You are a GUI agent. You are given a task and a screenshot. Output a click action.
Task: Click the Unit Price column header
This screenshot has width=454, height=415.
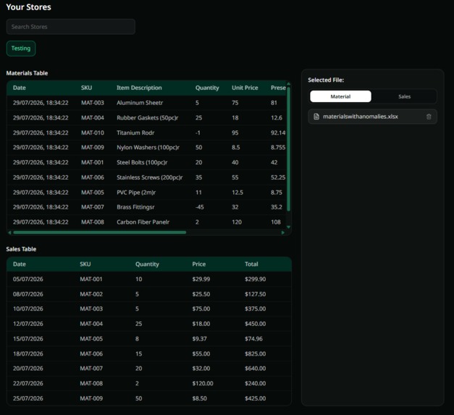tap(245, 88)
